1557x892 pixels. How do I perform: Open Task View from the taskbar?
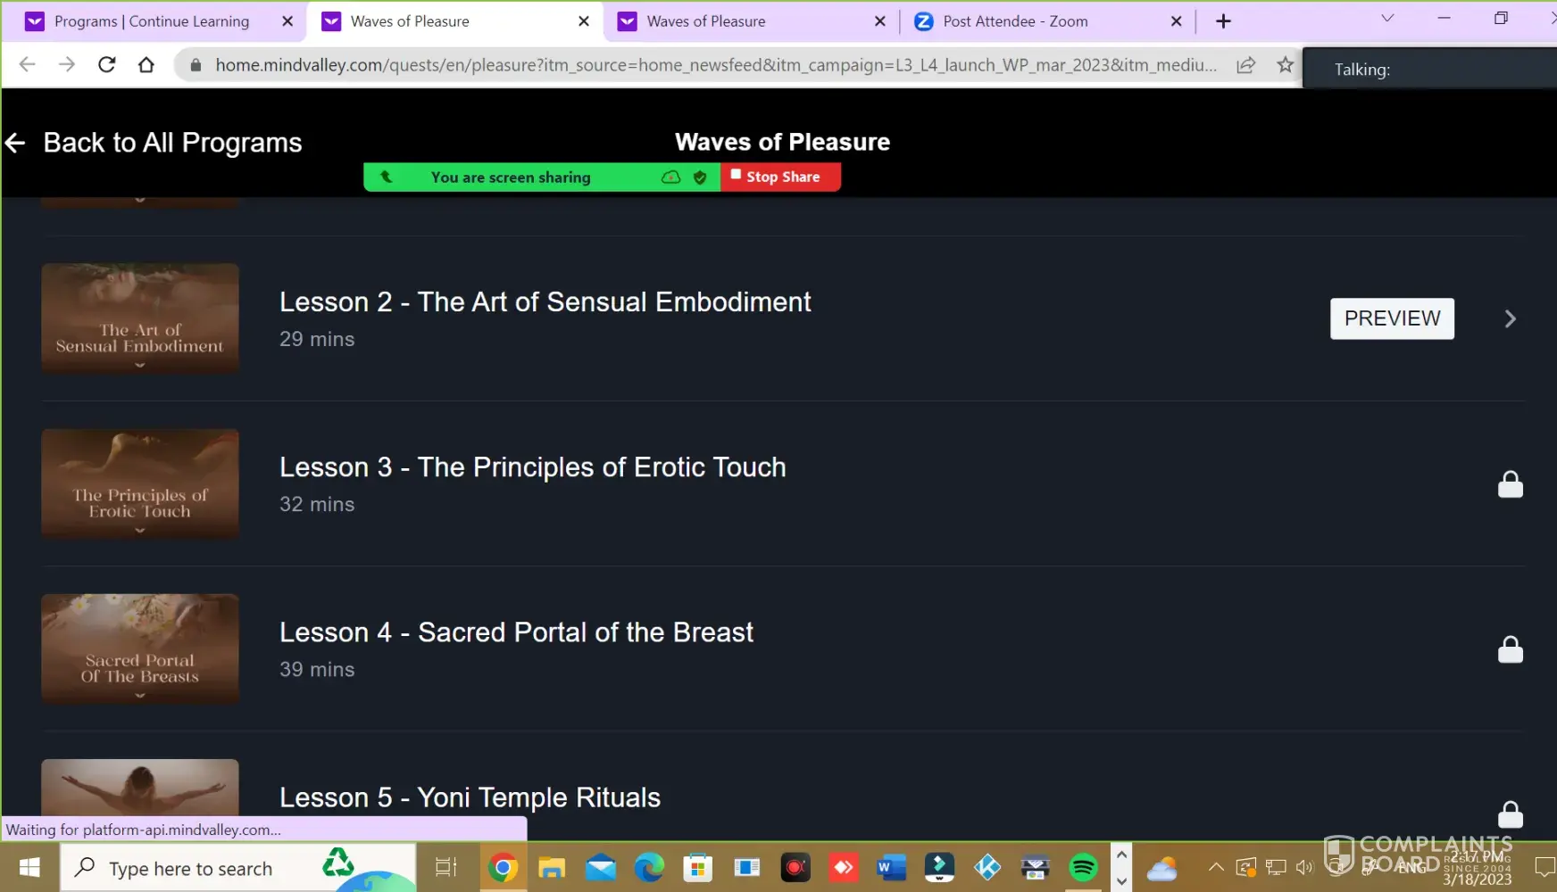coord(445,867)
